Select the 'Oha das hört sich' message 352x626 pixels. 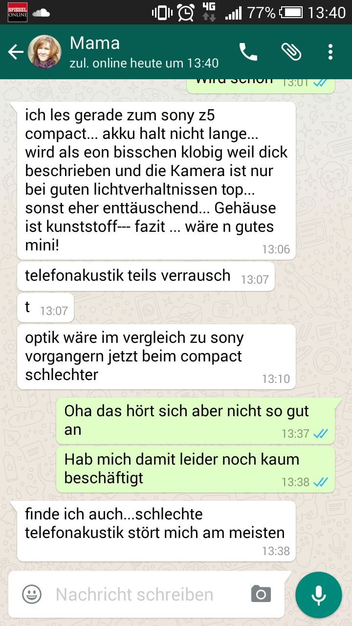(x=196, y=420)
